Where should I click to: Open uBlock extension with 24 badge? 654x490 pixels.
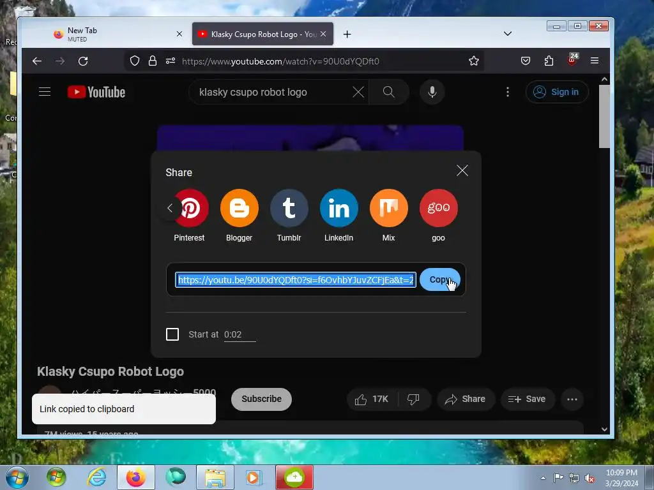pos(572,59)
